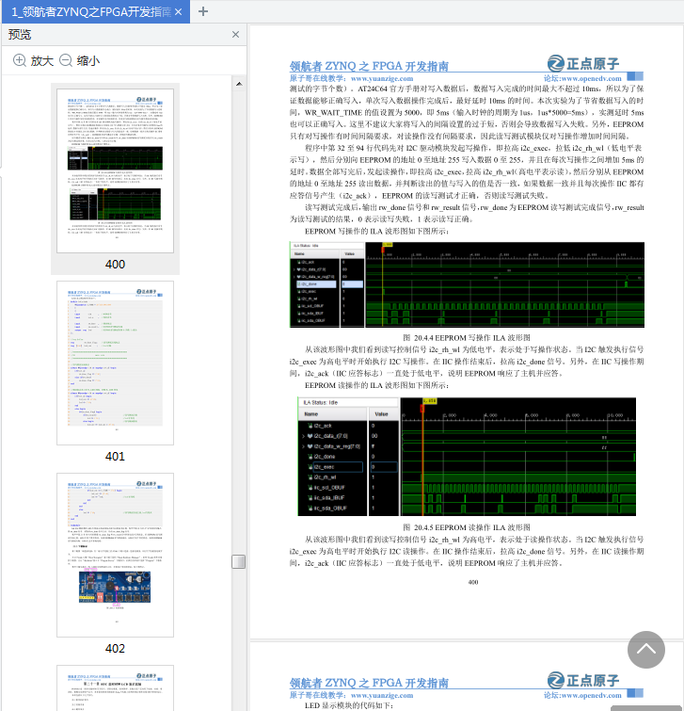Click the page number 400 at page bottom
684x711 pixels.
pyautogui.click(x=473, y=582)
